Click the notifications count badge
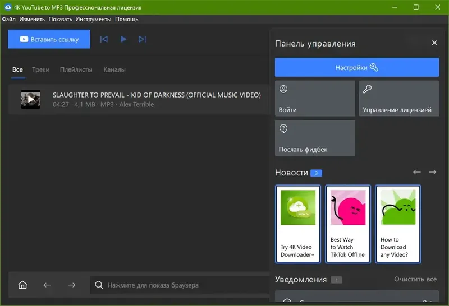Image resolution: width=449 pixels, height=306 pixels. click(336, 280)
